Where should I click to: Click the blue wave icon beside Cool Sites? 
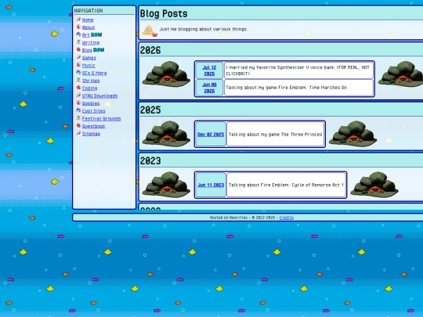(x=78, y=110)
